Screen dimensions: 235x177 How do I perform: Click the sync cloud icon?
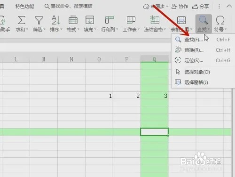point(146,7)
